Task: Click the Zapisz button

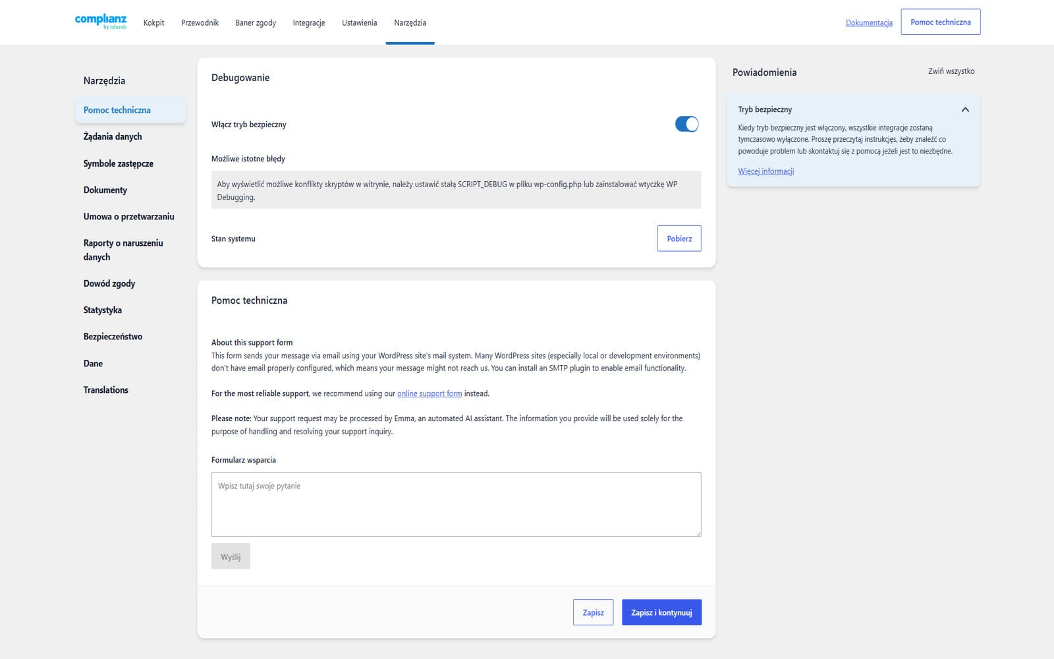Action: click(x=593, y=612)
